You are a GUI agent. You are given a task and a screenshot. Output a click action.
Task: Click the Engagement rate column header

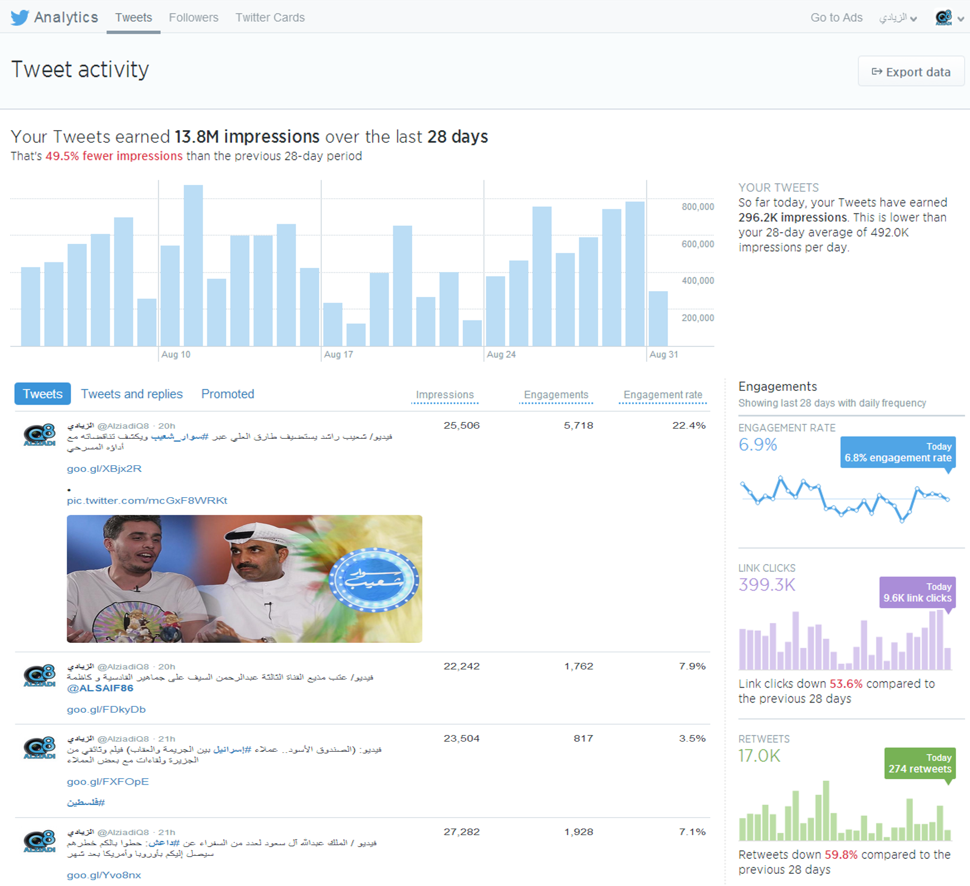point(662,395)
